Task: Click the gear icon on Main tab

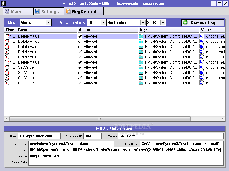Action: click(7, 11)
